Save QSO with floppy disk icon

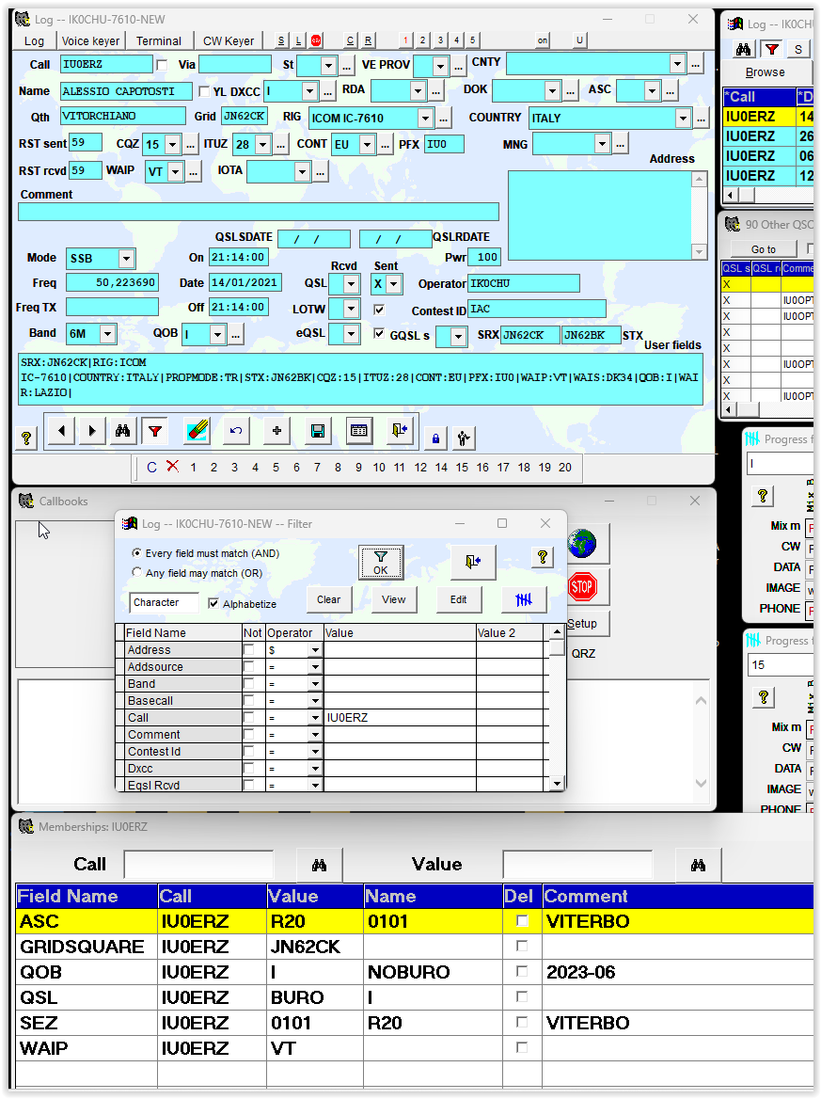(318, 430)
